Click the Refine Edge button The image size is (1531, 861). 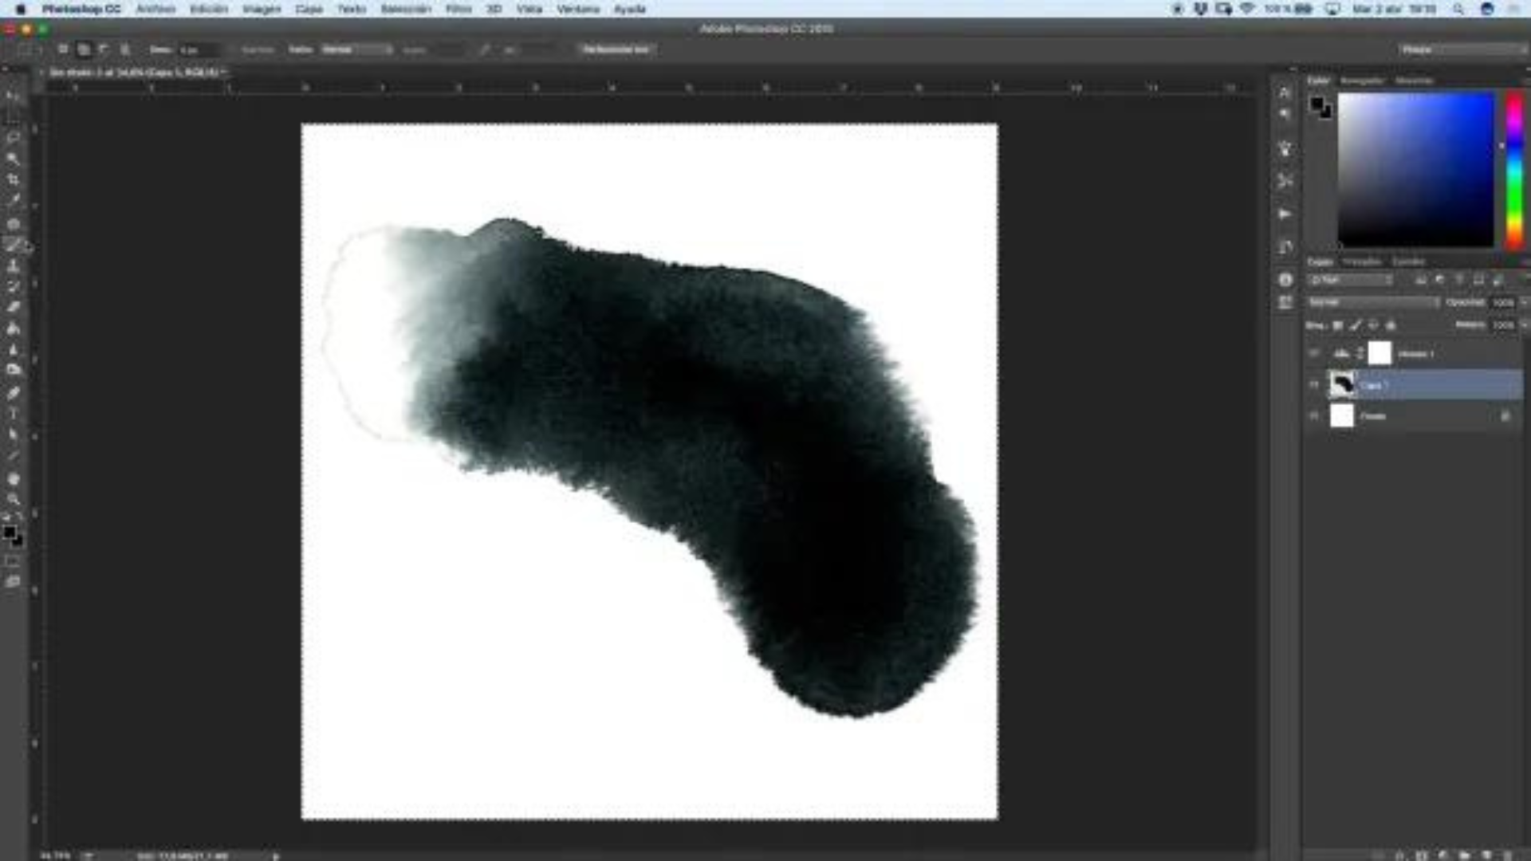point(616,49)
